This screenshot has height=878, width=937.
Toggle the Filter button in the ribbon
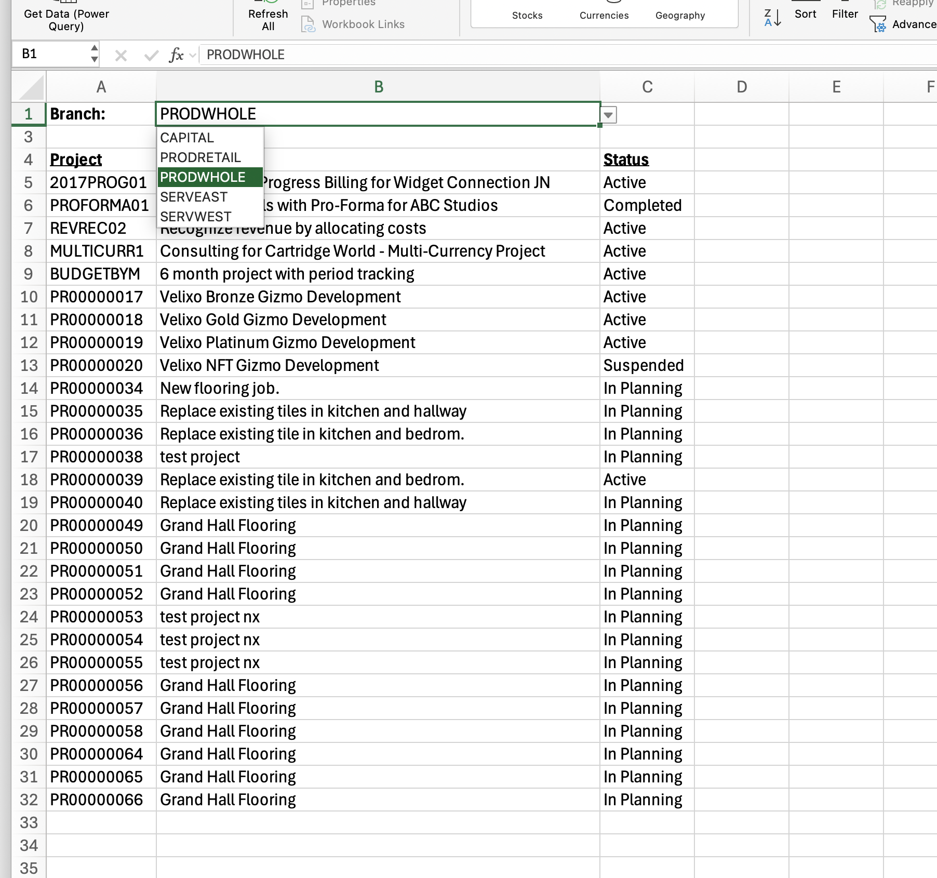pos(845,14)
